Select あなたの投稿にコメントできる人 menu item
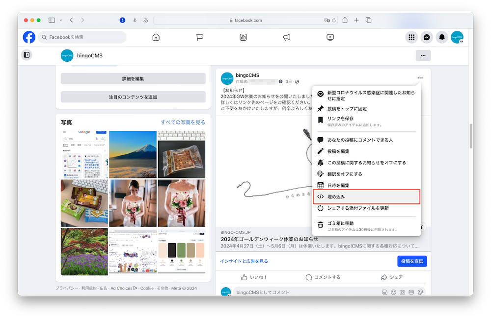This screenshot has height=319, width=491. pyautogui.click(x=366, y=140)
